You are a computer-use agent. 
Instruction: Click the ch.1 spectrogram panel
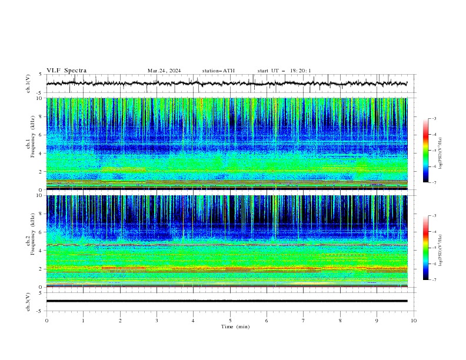[x=227, y=144]
